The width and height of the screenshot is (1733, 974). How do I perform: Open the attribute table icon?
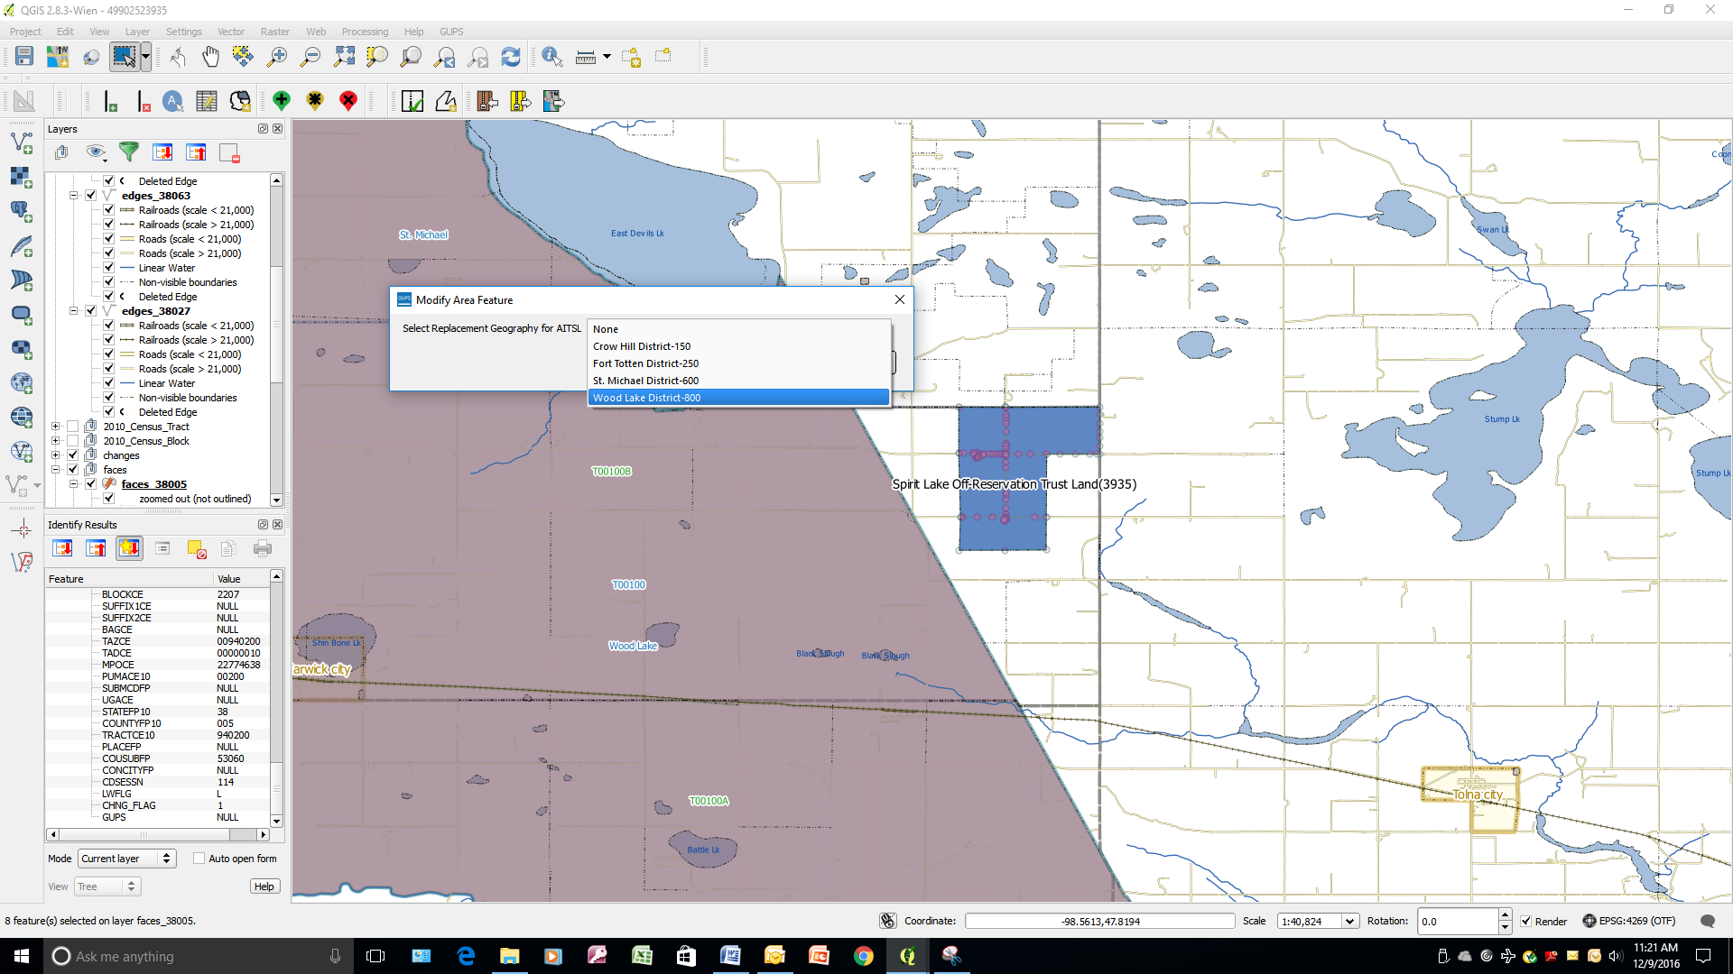pyautogui.click(x=207, y=101)
